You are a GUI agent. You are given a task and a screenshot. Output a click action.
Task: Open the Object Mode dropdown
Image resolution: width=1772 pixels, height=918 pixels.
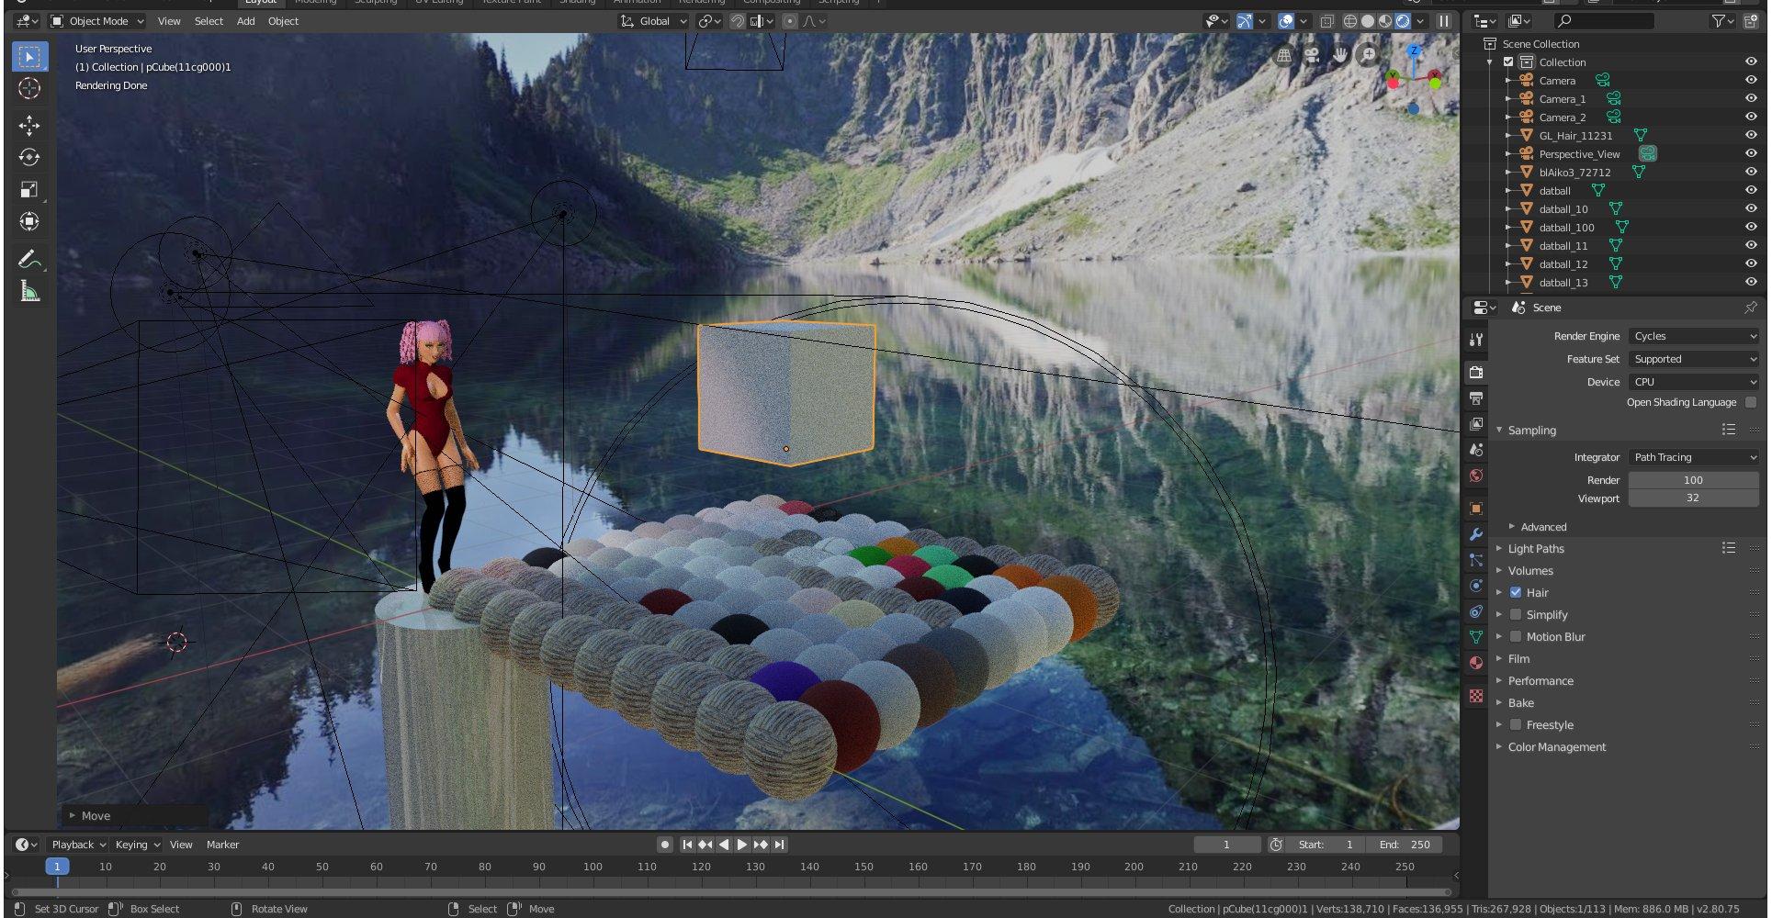[96, 21]
